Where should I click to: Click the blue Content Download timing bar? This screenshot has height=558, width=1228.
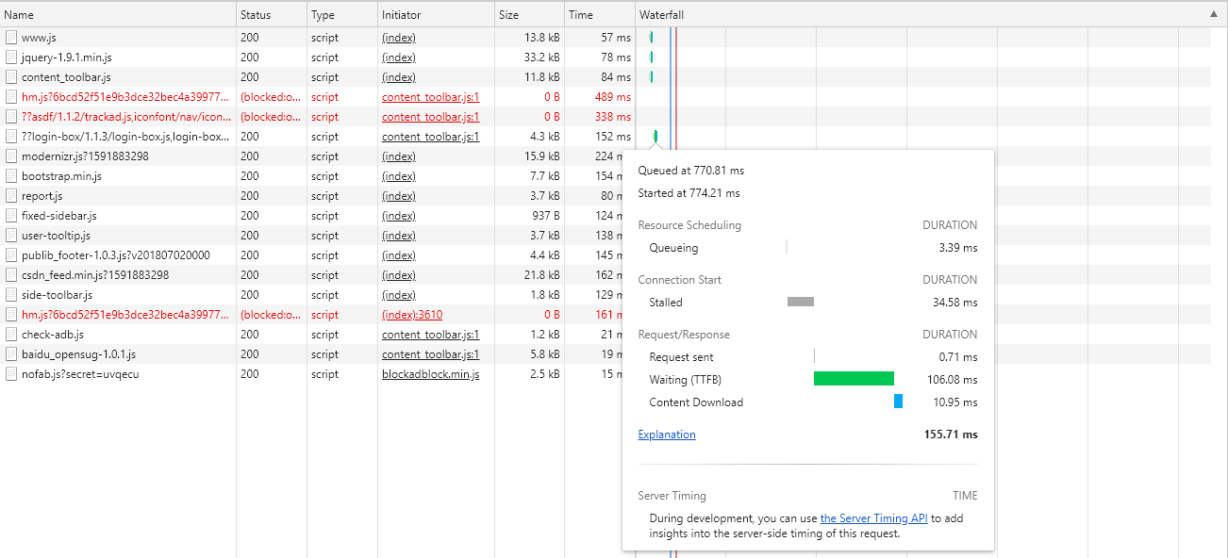(898, 402)
